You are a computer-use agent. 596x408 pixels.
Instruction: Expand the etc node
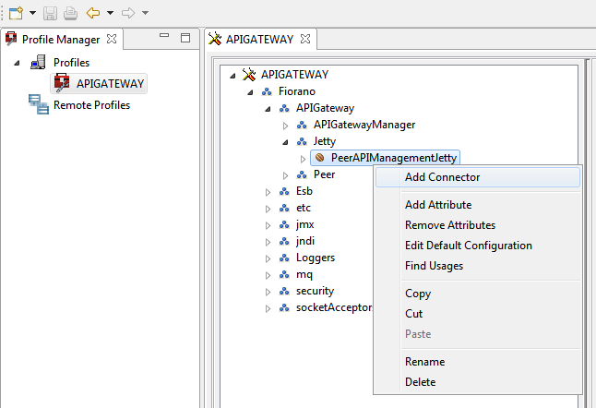[x=268, y=209]
